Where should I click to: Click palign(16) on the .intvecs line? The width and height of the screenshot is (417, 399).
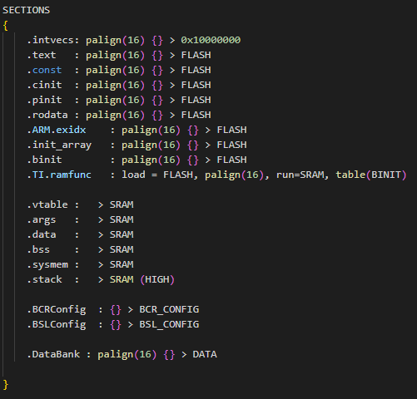coord(115,40)
